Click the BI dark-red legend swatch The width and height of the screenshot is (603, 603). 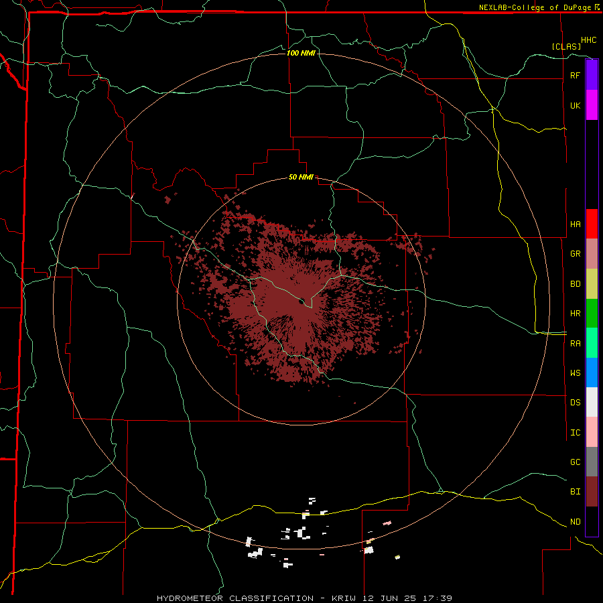point(592,492)
